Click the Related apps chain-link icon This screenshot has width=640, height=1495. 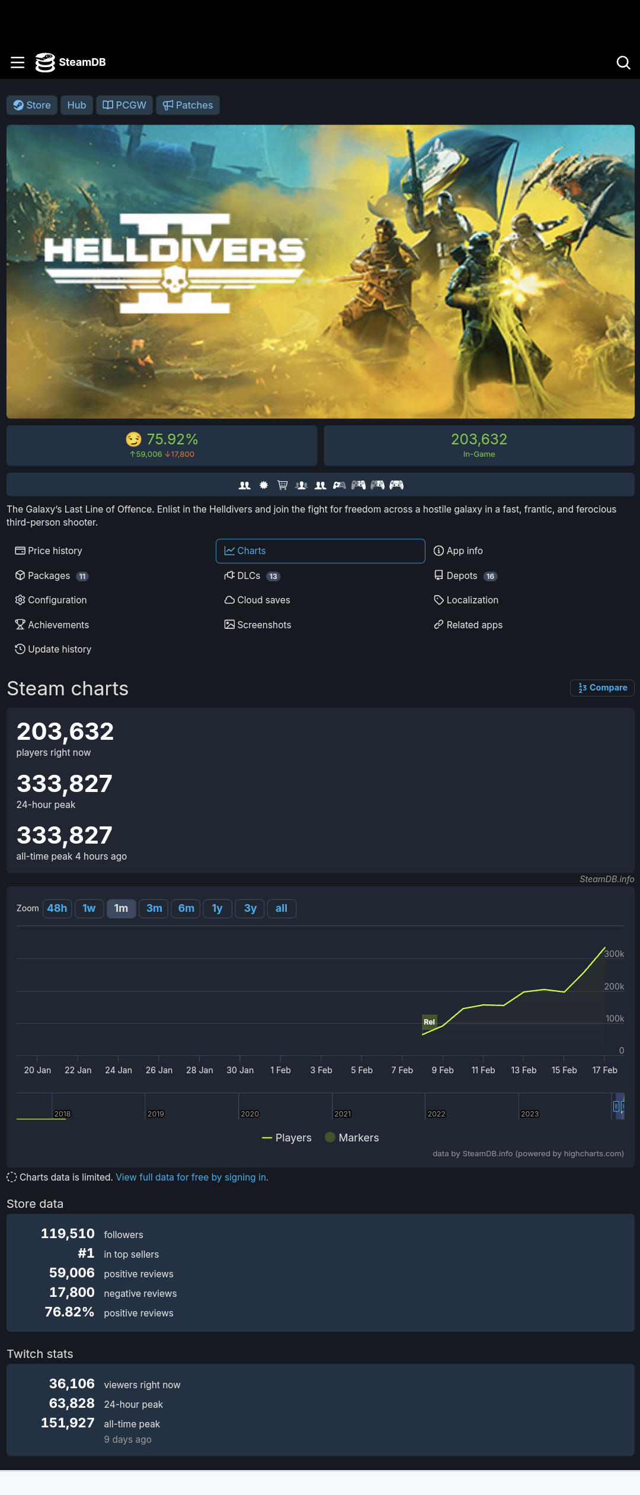pos(439,625)
